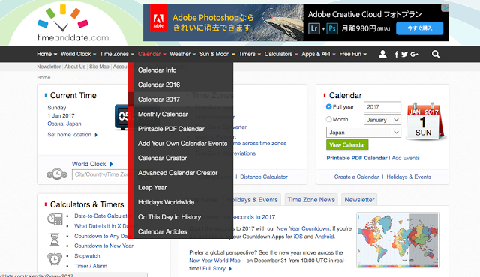Screen dimensions: 480x277
Task: Click the green View Calendar button
Action: coord(347,144)
